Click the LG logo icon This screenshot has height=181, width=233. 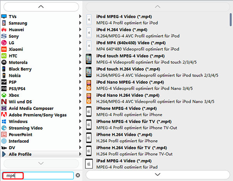4,43
